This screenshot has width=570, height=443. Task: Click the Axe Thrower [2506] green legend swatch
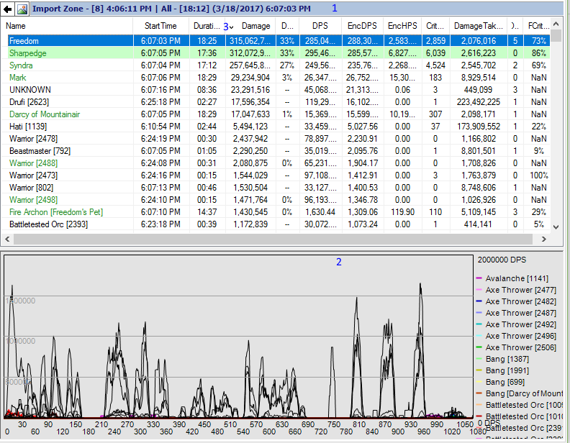click(479, 347)
